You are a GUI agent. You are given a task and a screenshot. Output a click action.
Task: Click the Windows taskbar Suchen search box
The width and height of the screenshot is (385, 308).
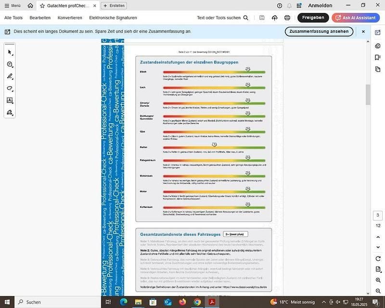click(x=53, y=302)
